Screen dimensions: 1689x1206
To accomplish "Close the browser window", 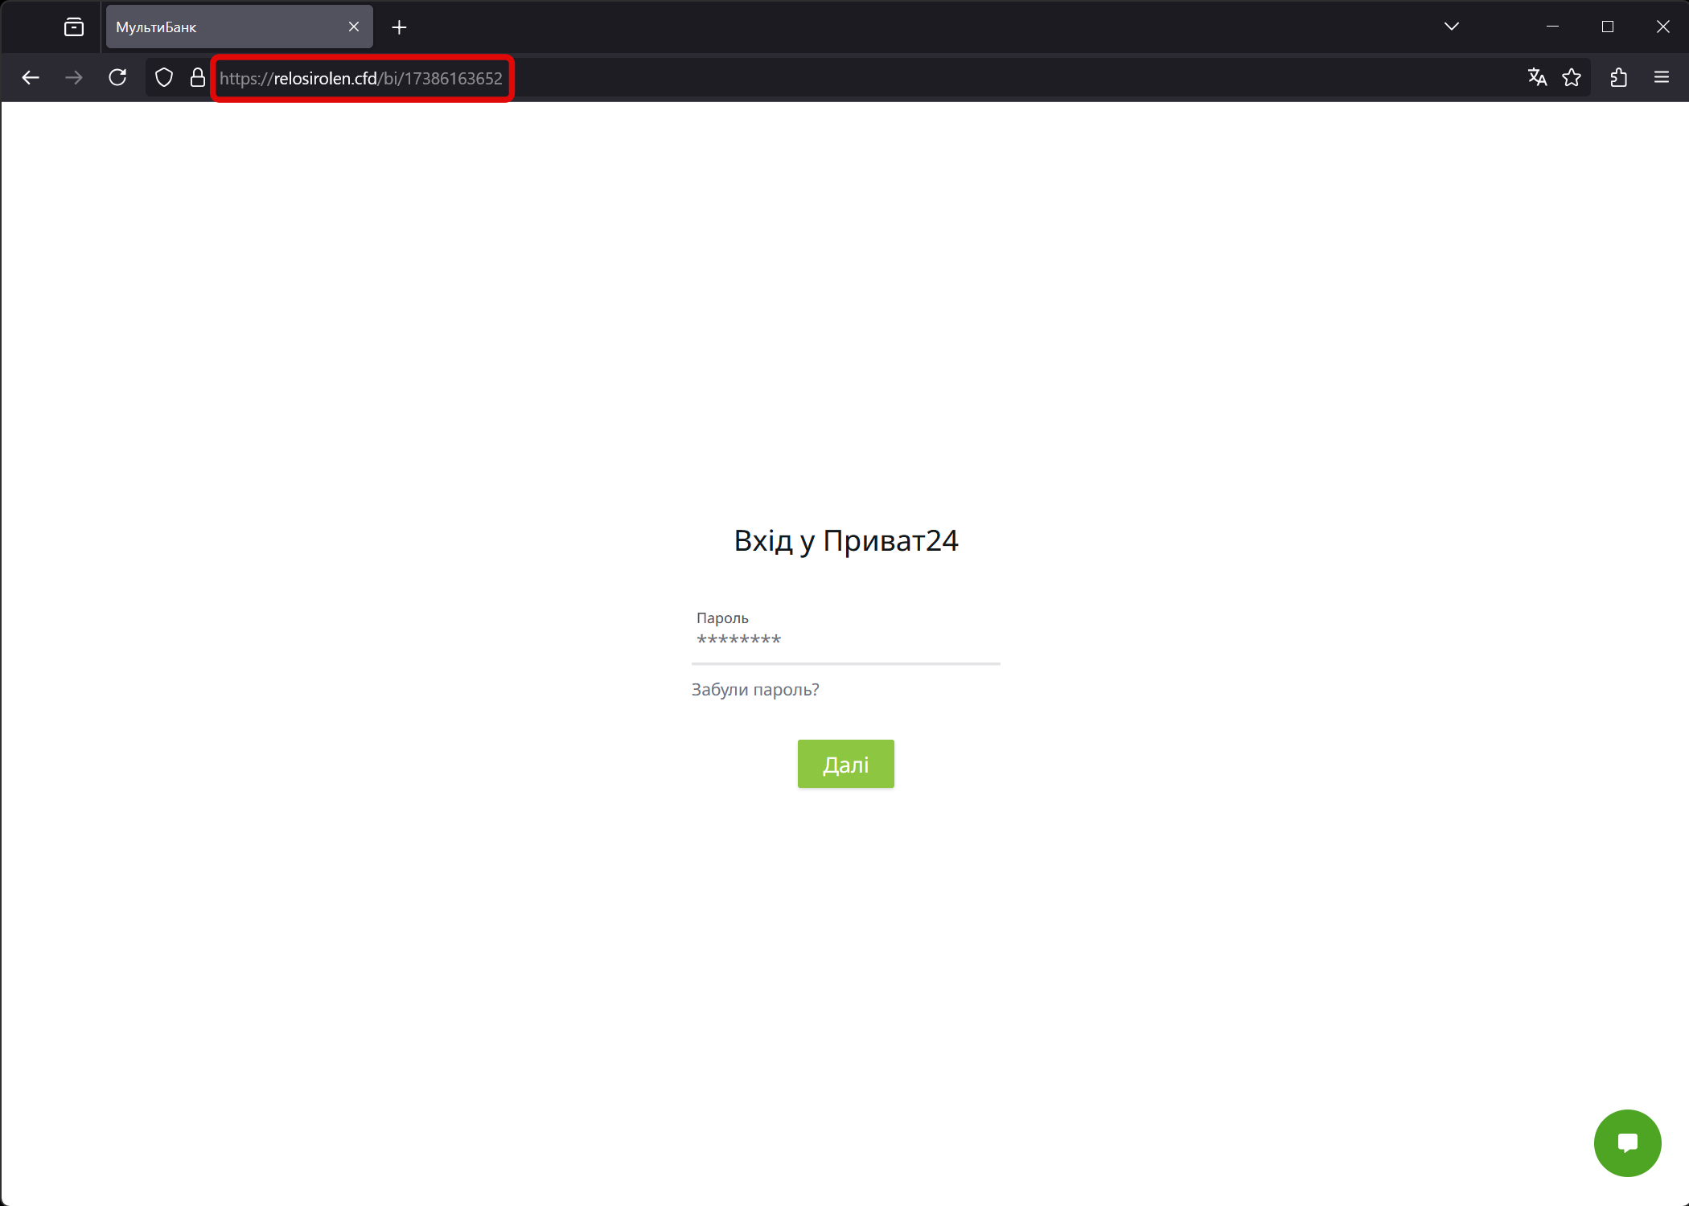I will [x=1663, y=27].
